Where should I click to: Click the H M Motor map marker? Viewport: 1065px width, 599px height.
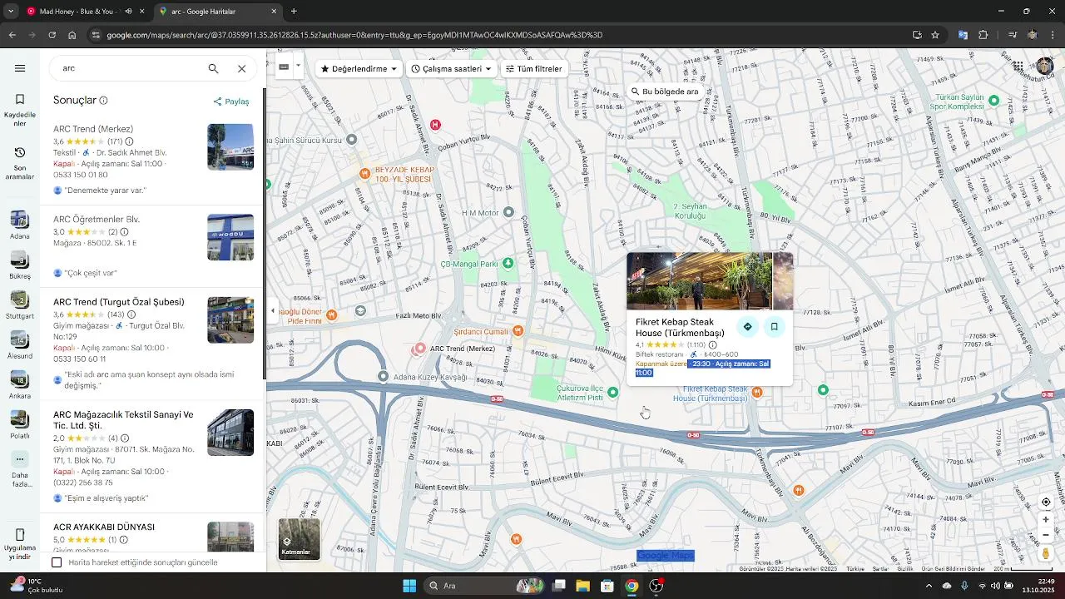[x=509, y=212]
